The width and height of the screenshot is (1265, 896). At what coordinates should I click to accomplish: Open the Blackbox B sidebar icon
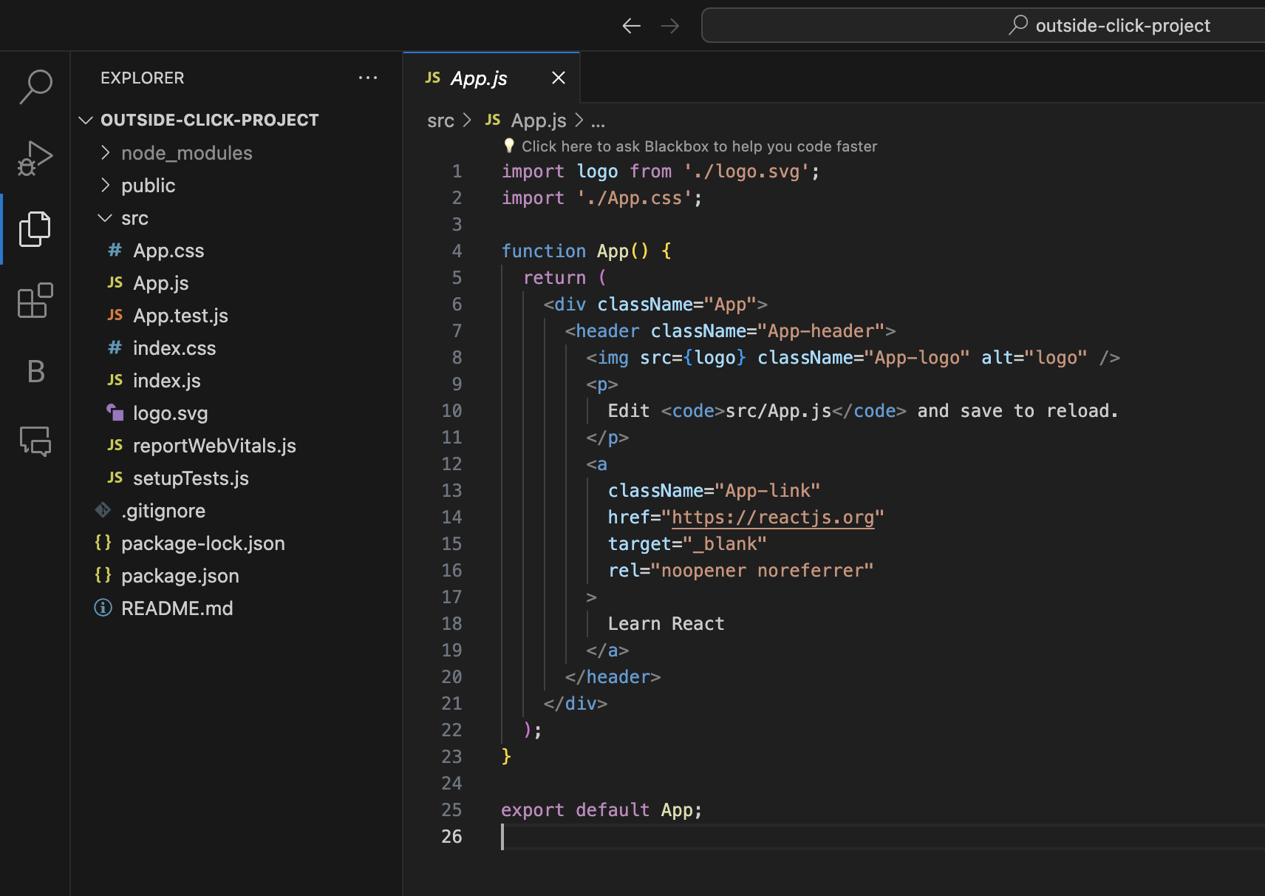35,371
